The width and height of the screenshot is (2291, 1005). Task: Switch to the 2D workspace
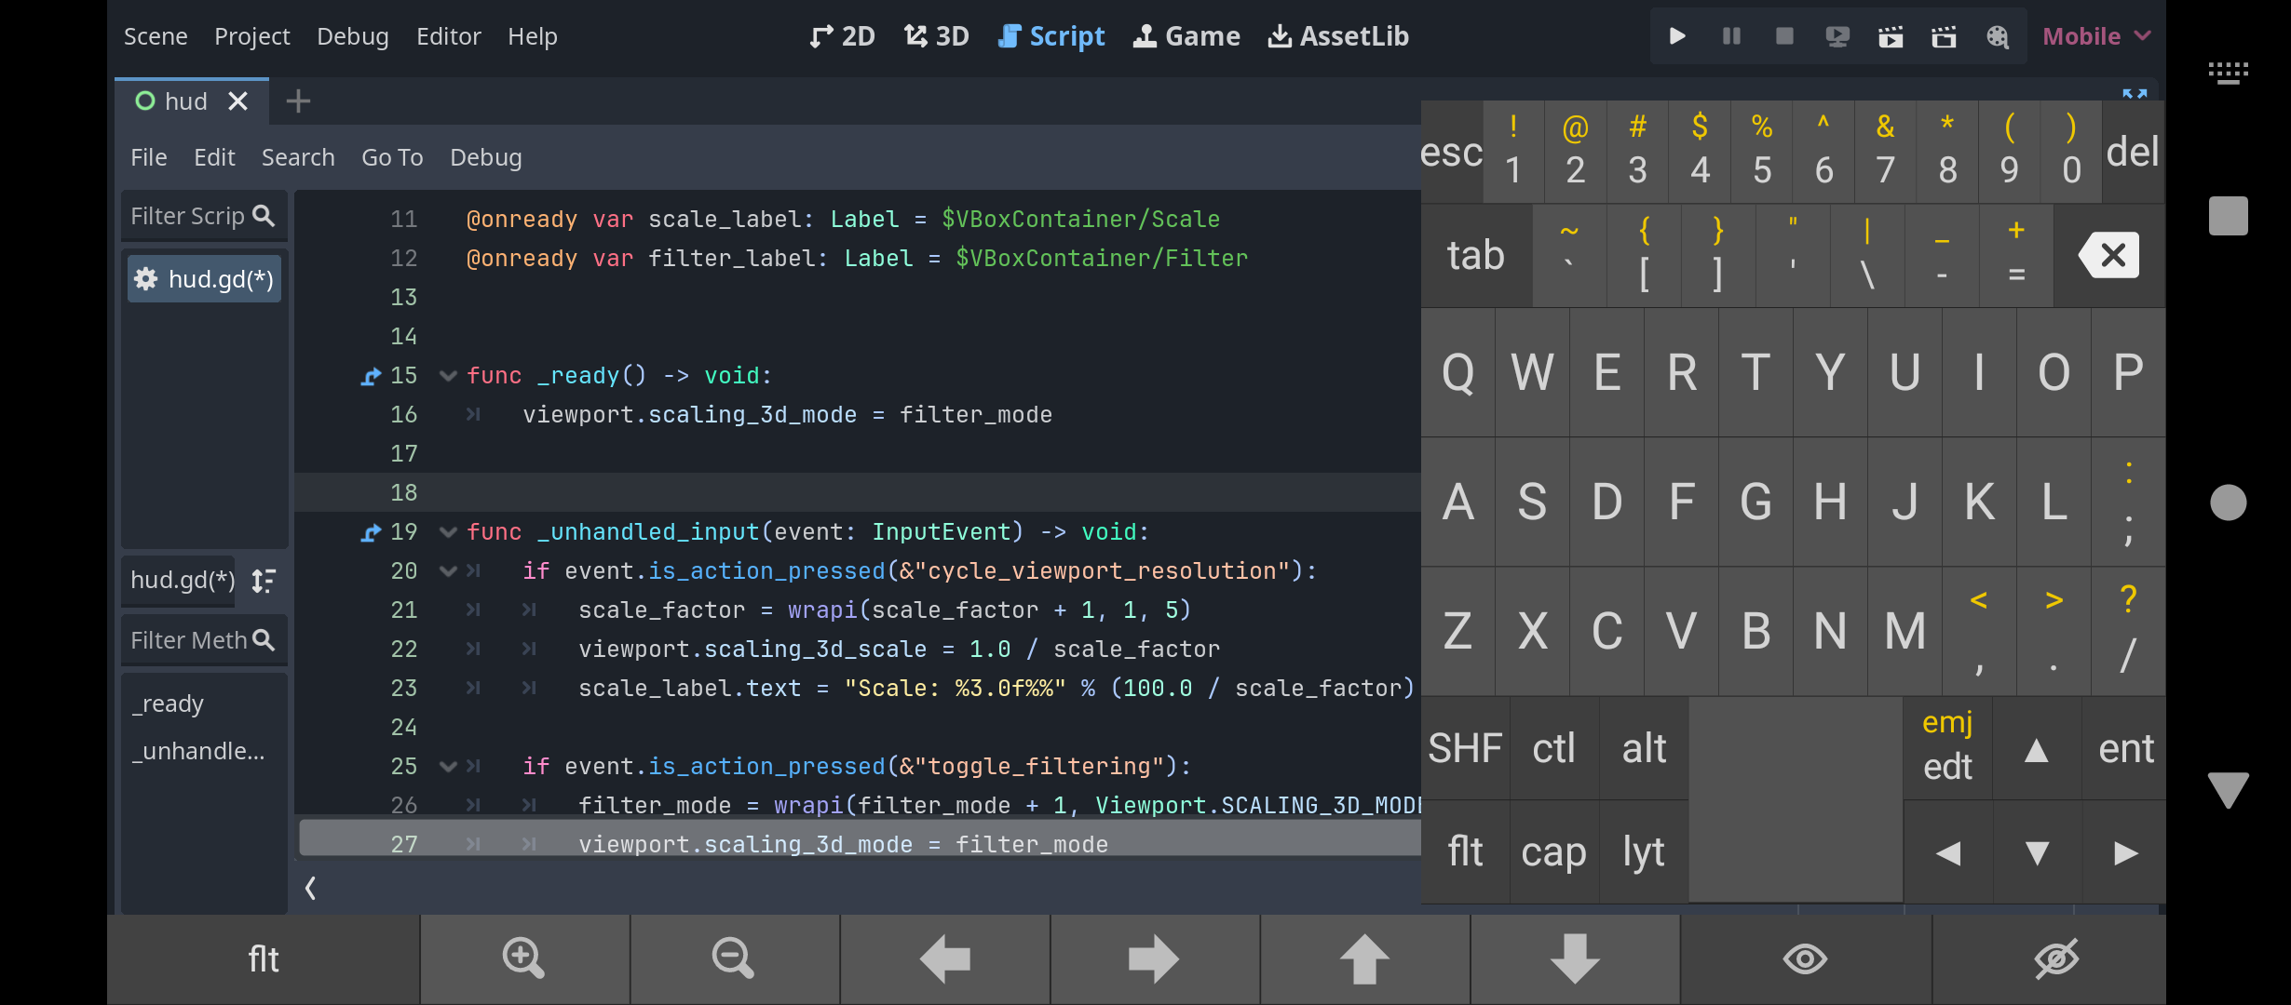(842, 36)
